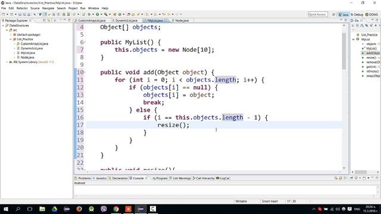Click the Open Perspective icon
Screen dimensions: 381x214
click(333, 14)
